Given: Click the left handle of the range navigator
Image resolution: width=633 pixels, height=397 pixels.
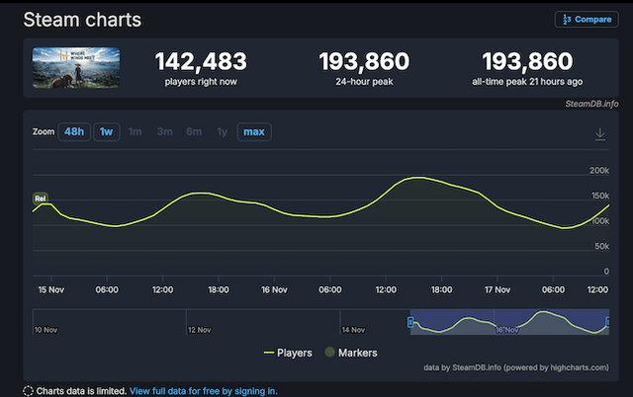Looking at the screenshot, I should click(410, 322).
